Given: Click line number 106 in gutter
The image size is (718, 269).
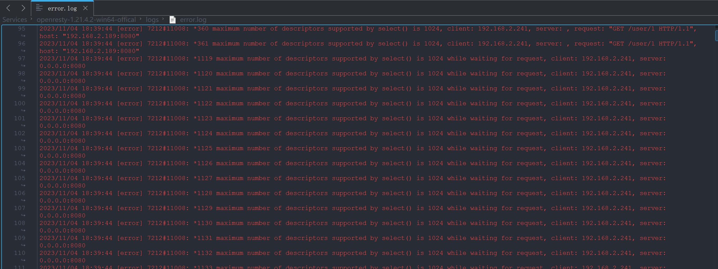Looking at the screenshot, I should (x=20, y=193).
